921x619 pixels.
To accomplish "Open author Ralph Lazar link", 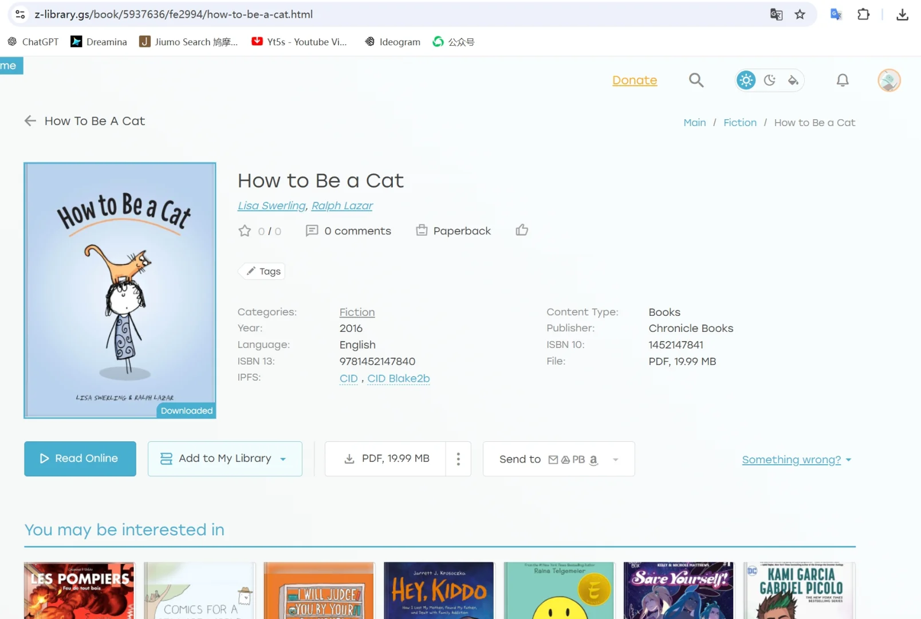I will coord(342,206).
